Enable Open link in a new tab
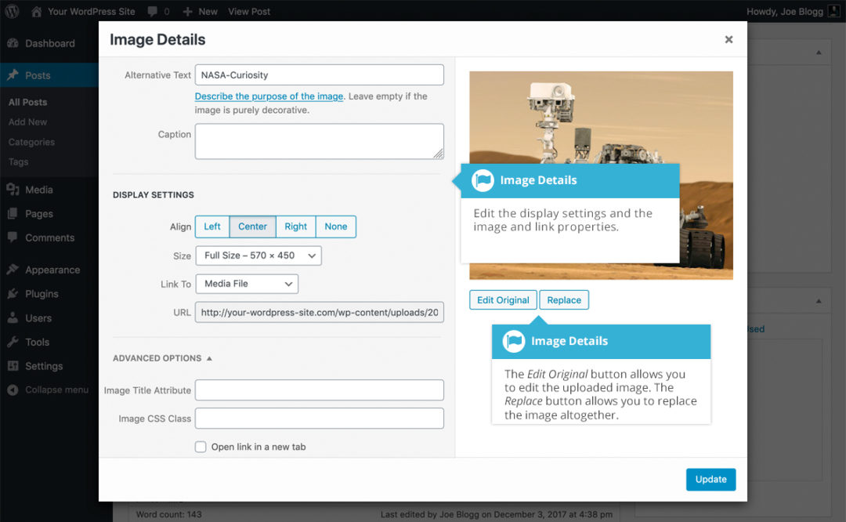 (201, 446)
